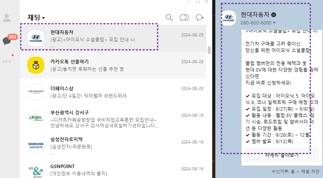Image resolution: width=323 pixels, height=178 pixels.
Task: Click the verified badge next to 현대자동차
Action: (x=273, y=15)
